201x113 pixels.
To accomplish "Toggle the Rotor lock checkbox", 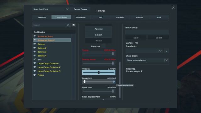I will 103,46.
